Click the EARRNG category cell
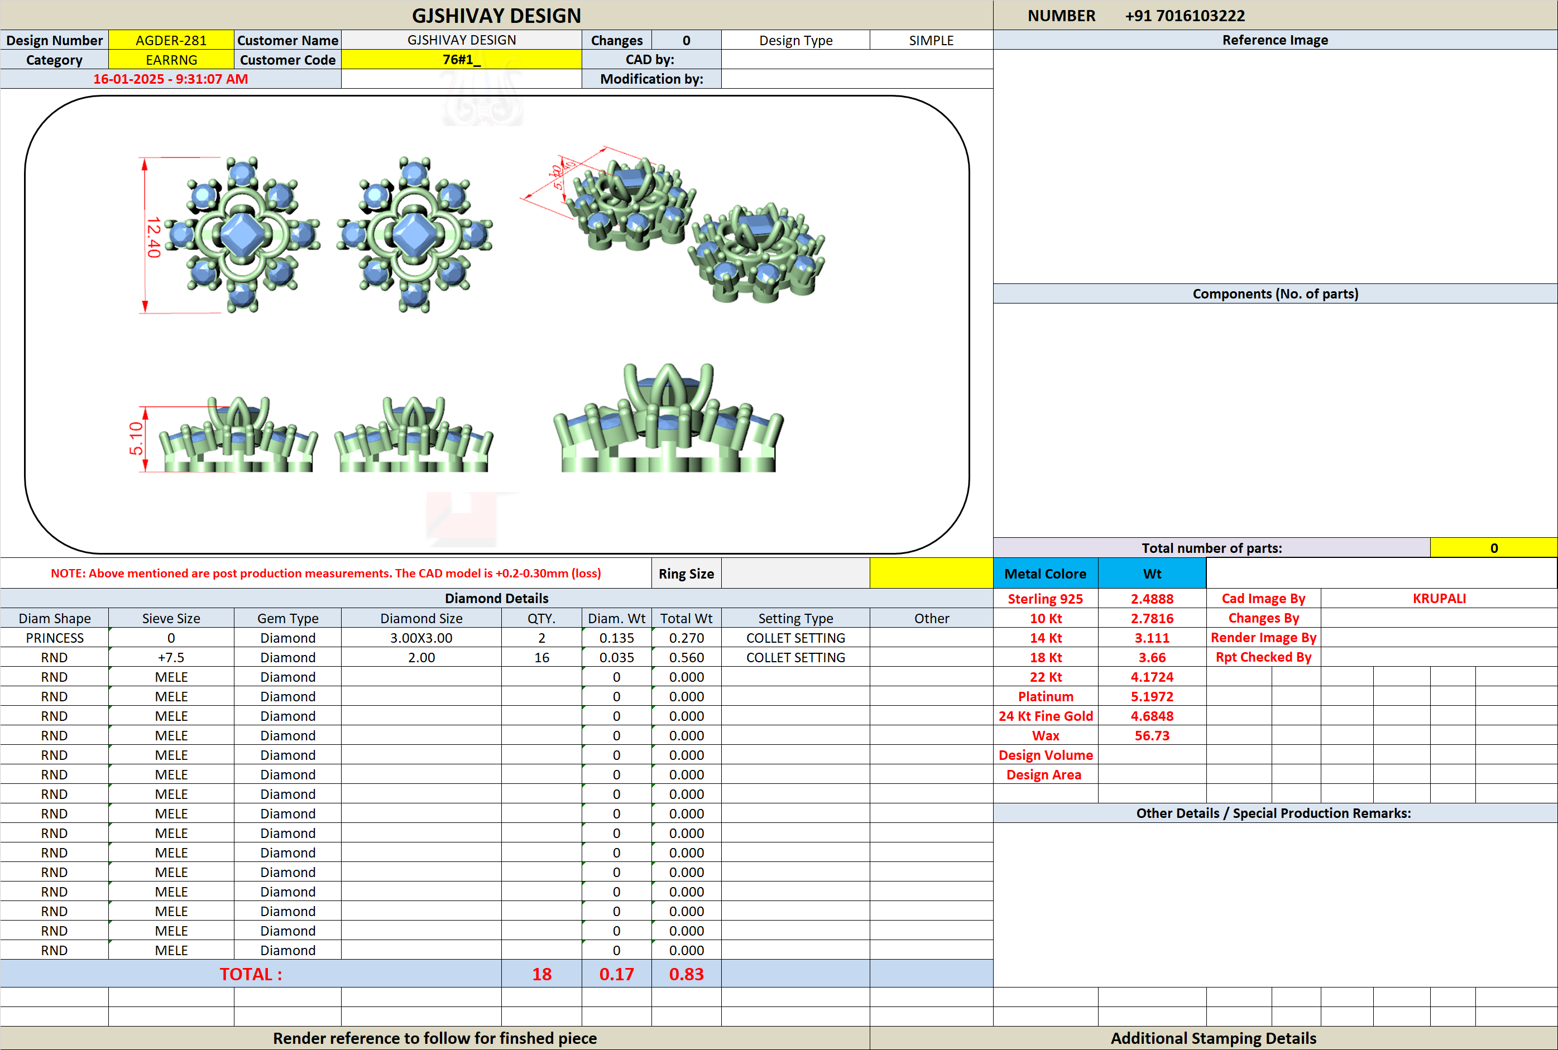Screen dimensions: 1558x1050 click(171, 60)
